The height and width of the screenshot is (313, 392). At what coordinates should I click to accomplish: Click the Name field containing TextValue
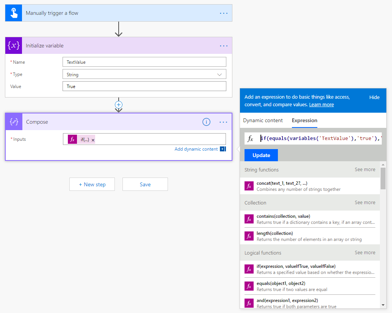click(x=144, y=62)
